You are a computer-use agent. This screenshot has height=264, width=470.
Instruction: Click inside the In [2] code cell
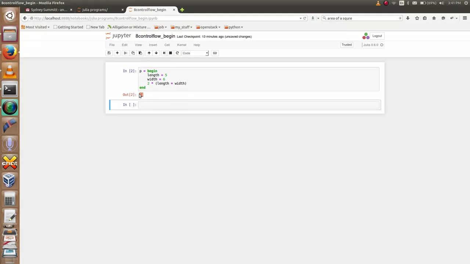coord(258,79)
